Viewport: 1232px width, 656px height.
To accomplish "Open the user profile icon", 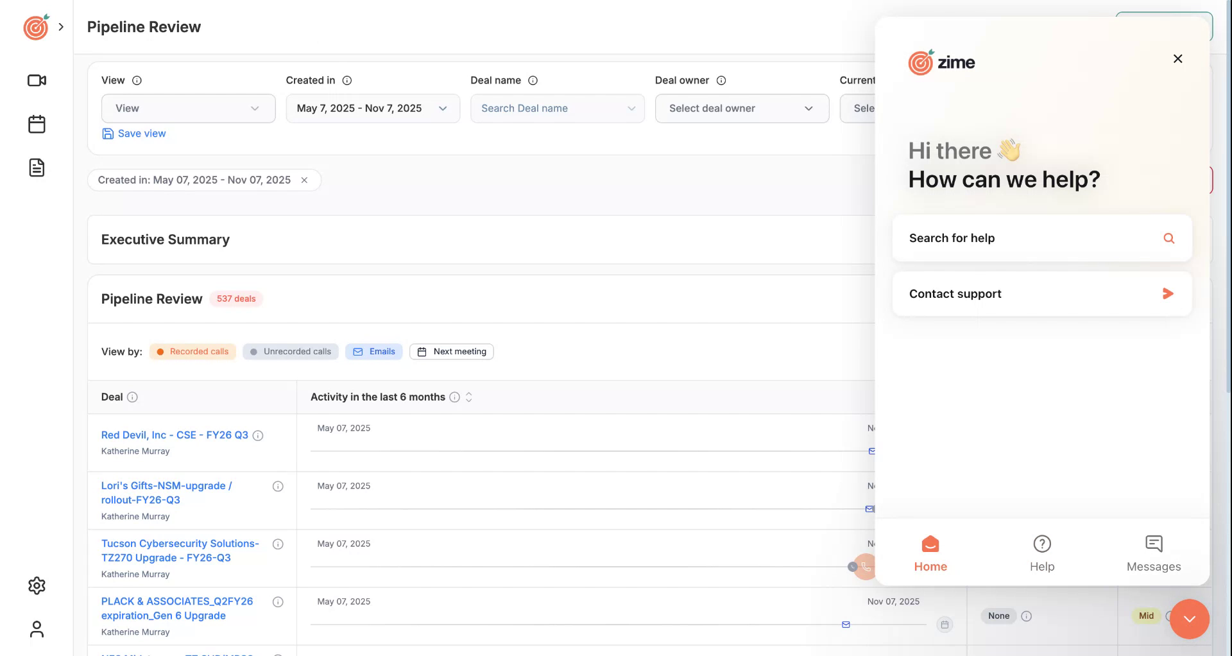I will tap(37, 630).
